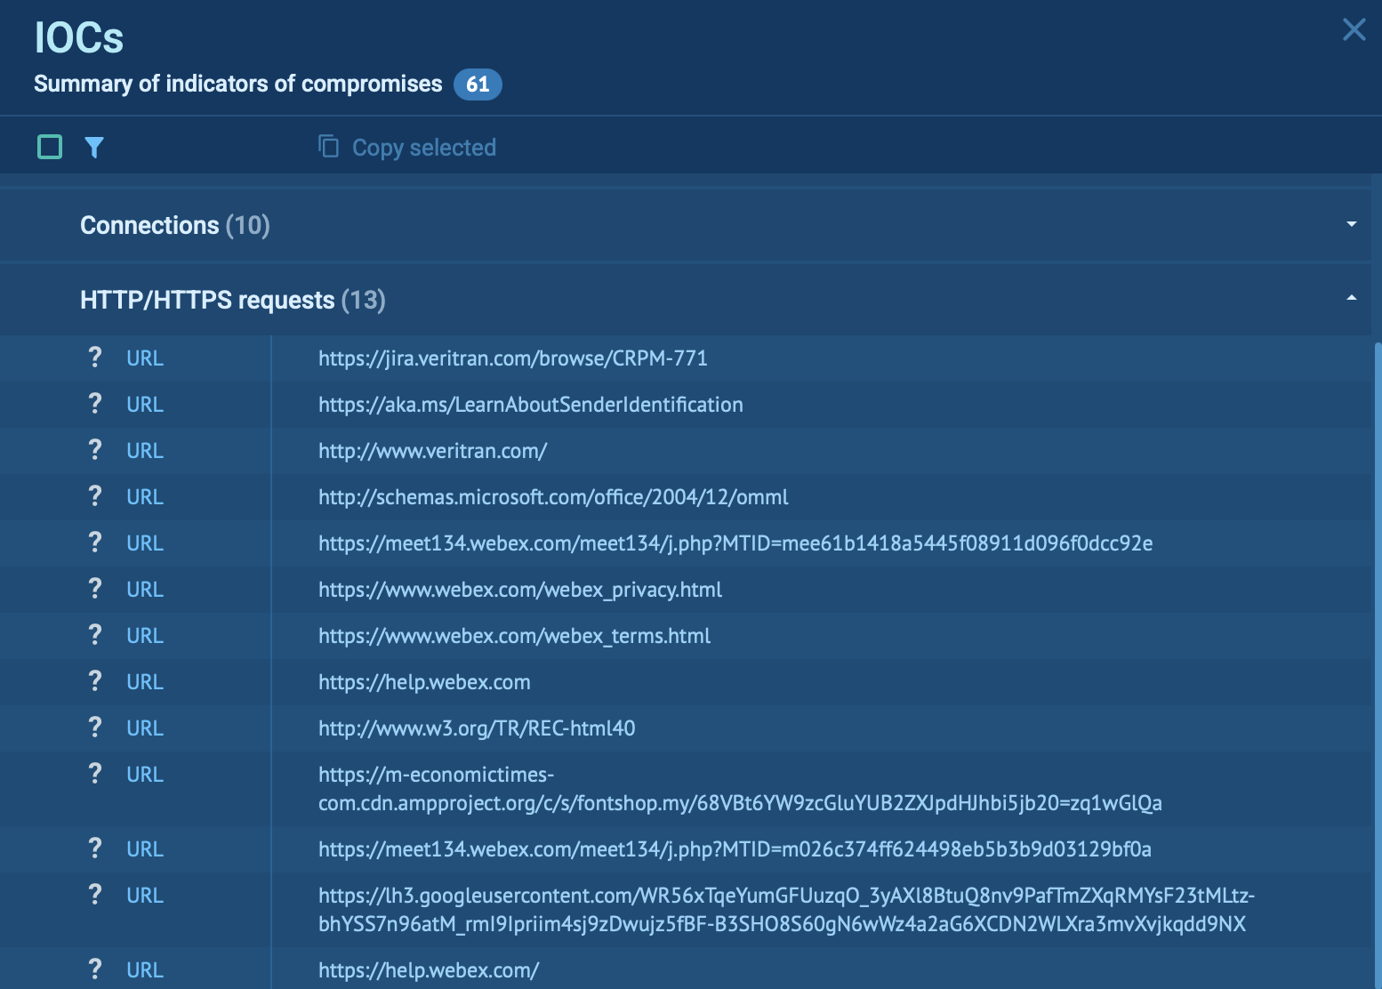Select the webex_terms.html URL

(515, 636)
